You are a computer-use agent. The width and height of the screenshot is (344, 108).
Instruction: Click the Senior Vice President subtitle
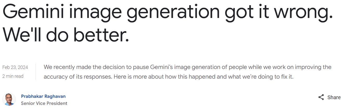coord(44,103)
